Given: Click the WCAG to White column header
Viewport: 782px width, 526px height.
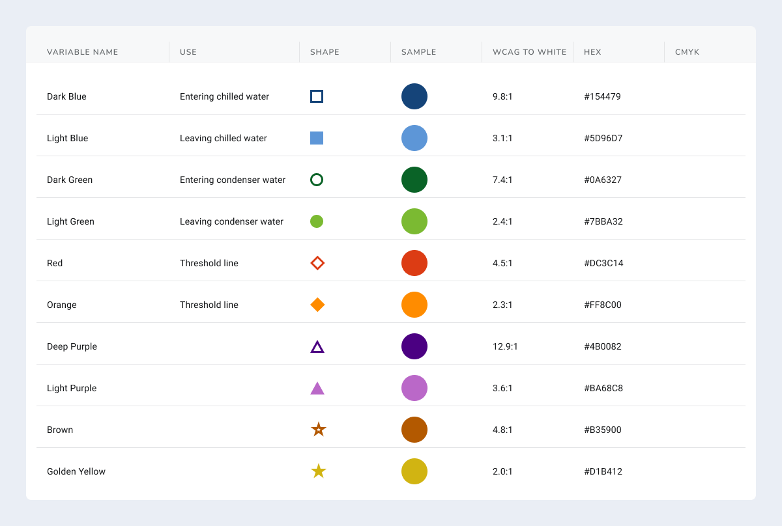Looking at the screenshot, I should [529, 52].
